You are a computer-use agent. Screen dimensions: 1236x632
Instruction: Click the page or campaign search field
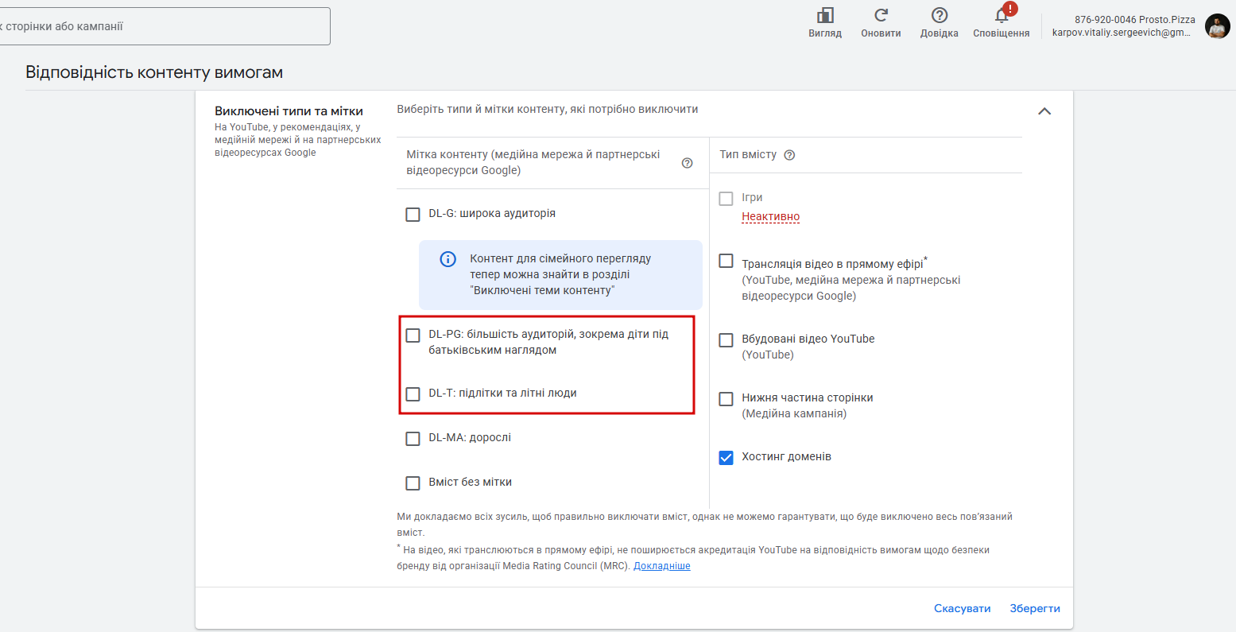(x=159, y=26)
